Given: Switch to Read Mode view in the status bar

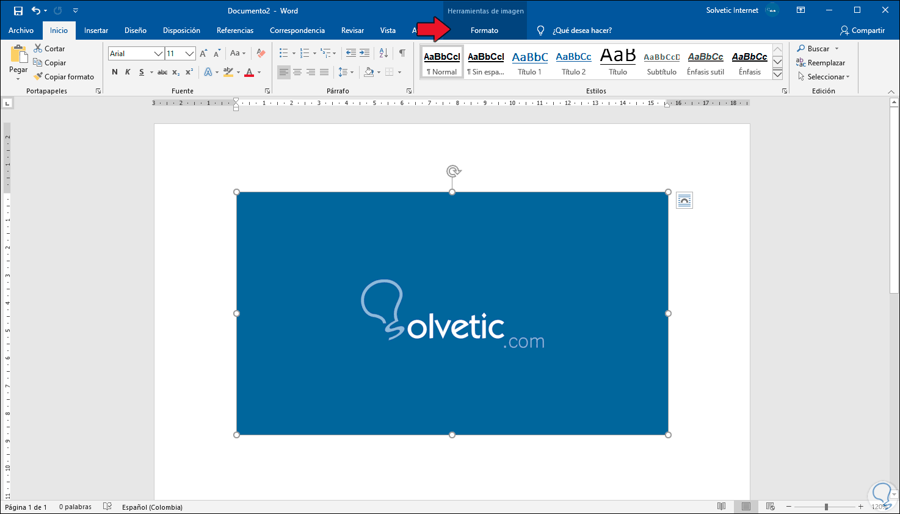Looking at the screenshot, I should pos(722,507).
